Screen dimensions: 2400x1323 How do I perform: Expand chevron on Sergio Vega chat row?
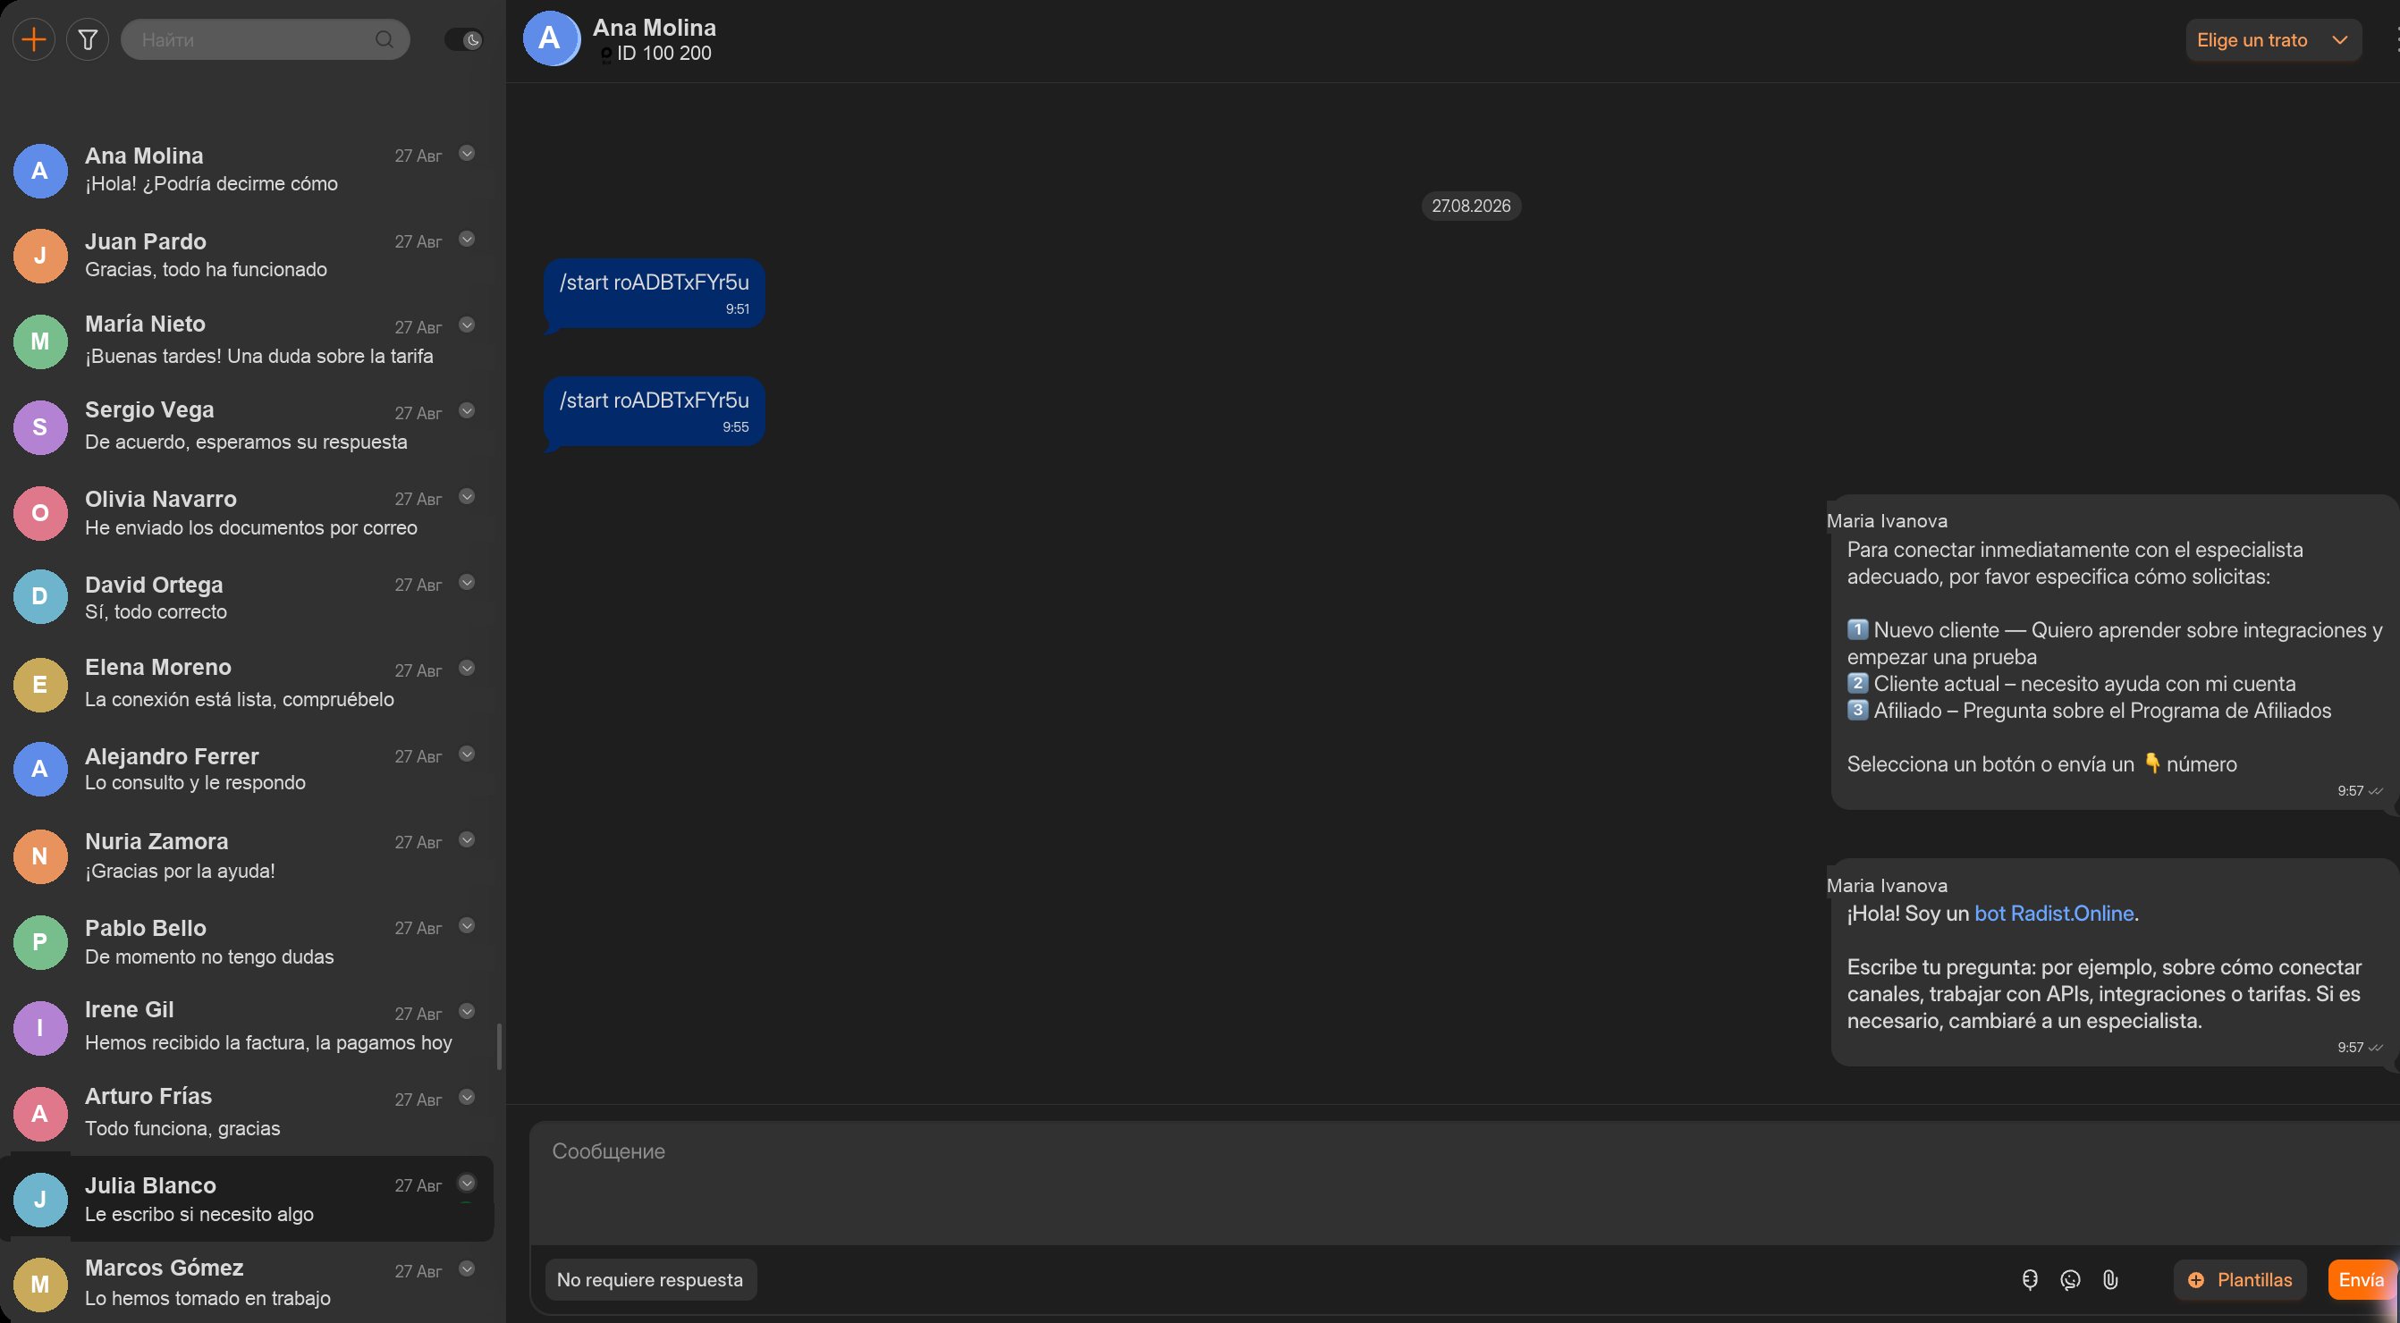point(467,411)
